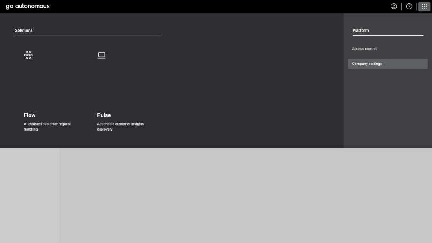
Task: Click 'Actionable customer insights discovery' description
Action: pos(120,126)
